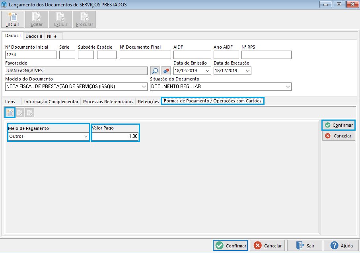Open the Retenções tab
Screen dimensions: 360x253
tap(148, 102)
